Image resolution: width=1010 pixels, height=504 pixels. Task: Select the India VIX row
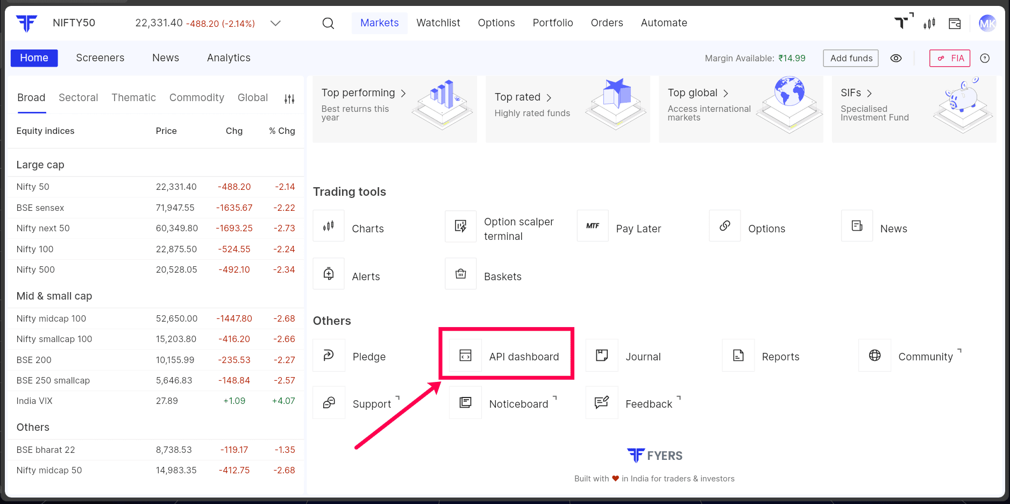click(x=155, y=401)
